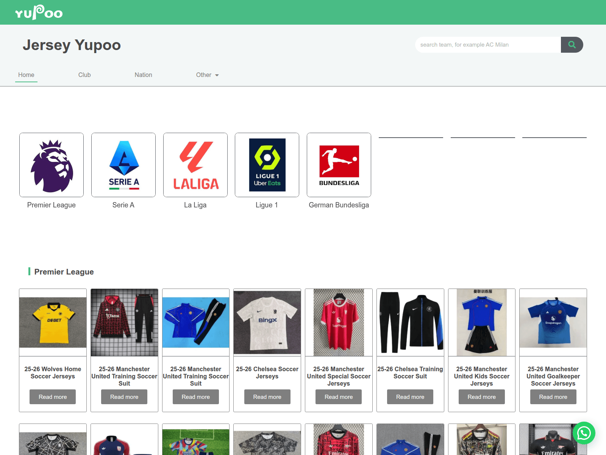Click the Premier League section heading

pos(64,272)
